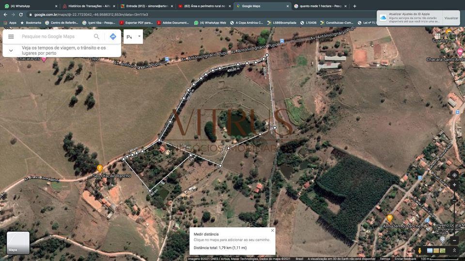Switch to the WhatsApp browser tab

tap(30, 6)
